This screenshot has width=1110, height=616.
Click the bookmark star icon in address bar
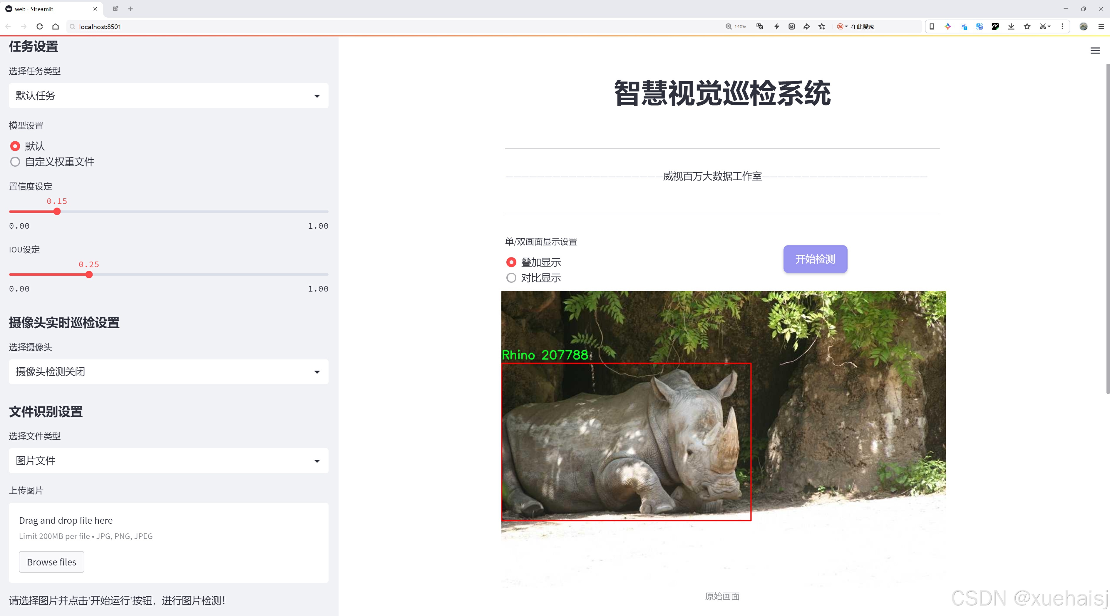tap(822, 27)
